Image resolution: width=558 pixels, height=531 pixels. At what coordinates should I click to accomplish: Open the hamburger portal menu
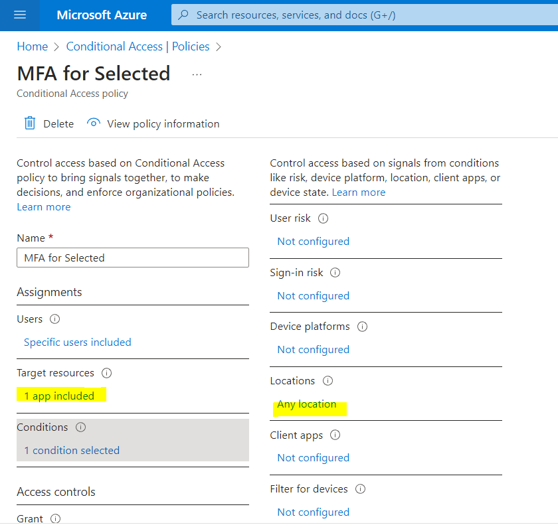pyautogui.click(x=20, y=15)
